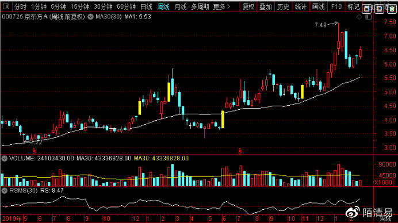Toggle the side panel icon left of 分时

6,6
